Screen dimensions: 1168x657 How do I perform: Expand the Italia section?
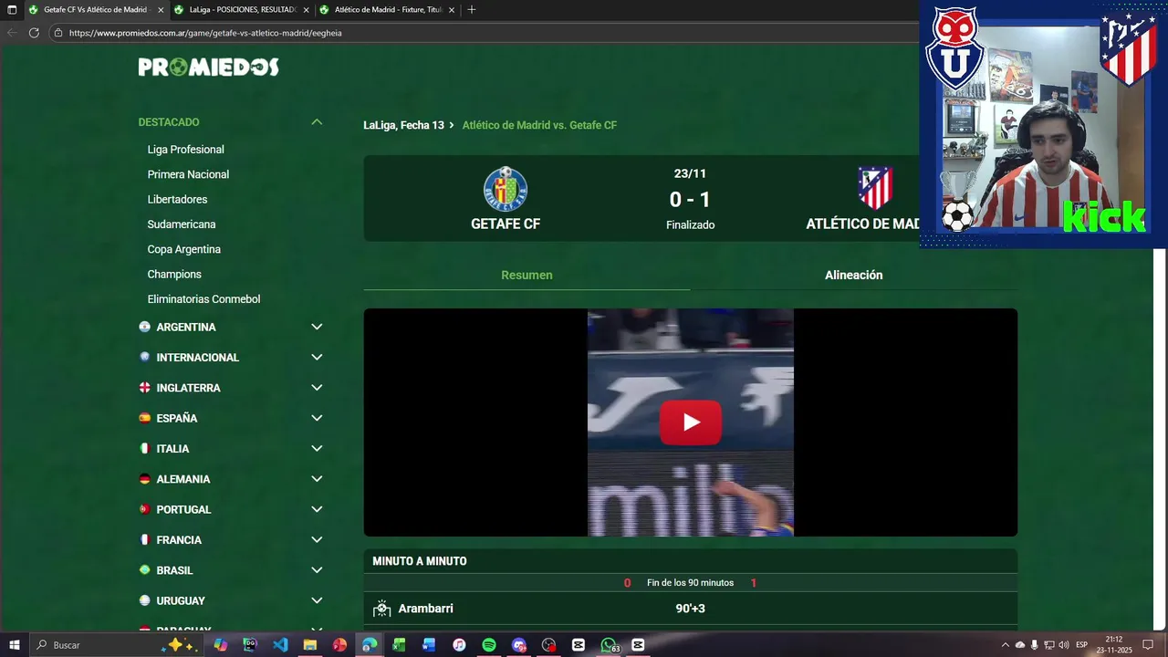(x=317, y=448)
